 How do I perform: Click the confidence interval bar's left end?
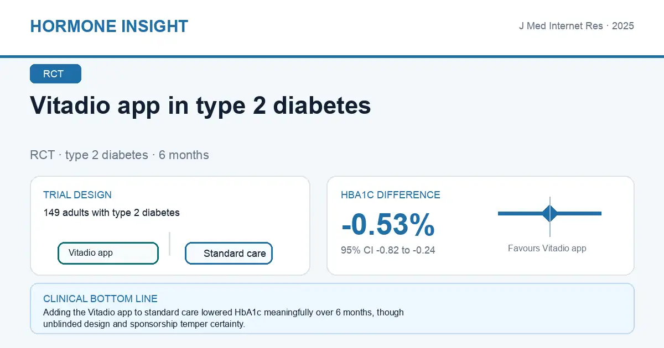click(x=500, y=213)
